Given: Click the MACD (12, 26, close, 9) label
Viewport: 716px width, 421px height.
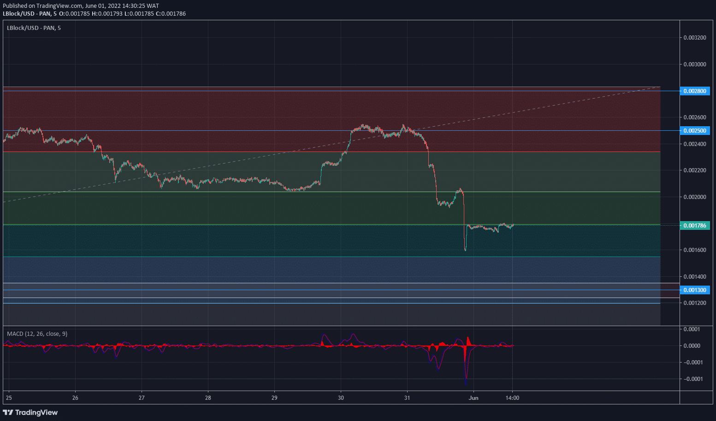Looking at the screenshot, I should click(x=37, y=333).
